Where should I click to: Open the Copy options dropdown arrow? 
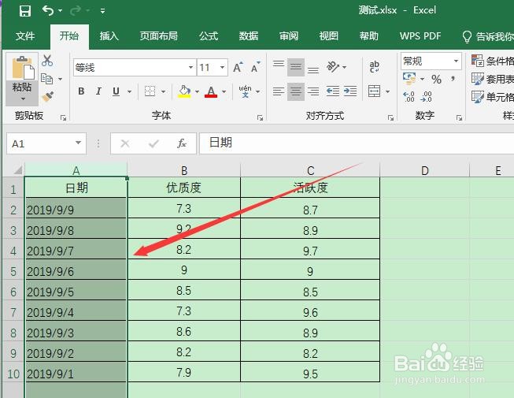click(x=60, y=79)
